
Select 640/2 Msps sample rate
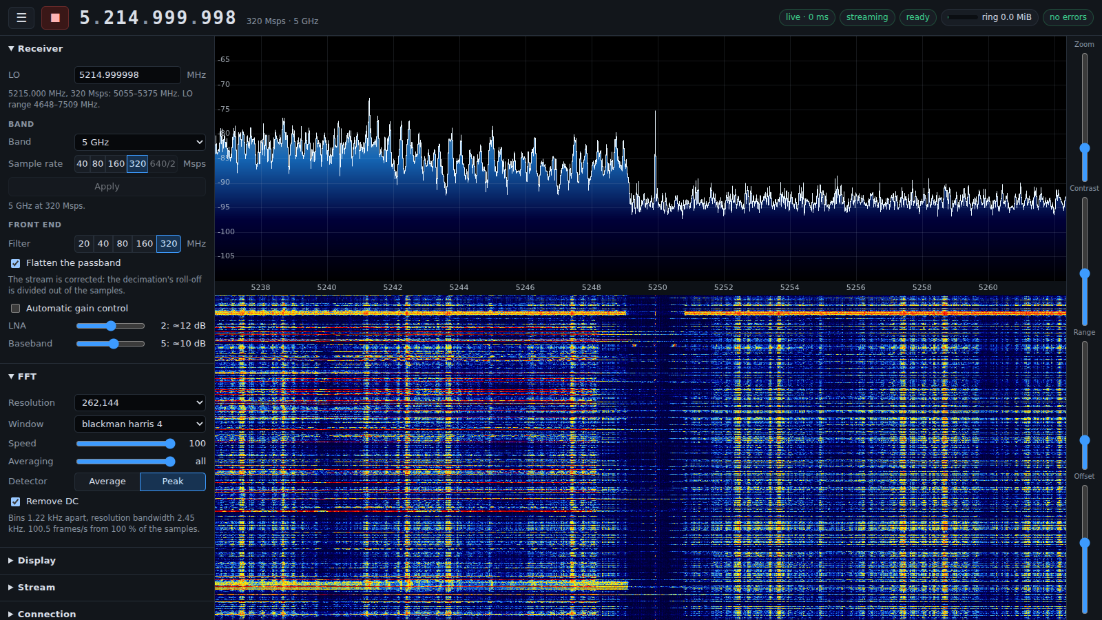point(163,164)
